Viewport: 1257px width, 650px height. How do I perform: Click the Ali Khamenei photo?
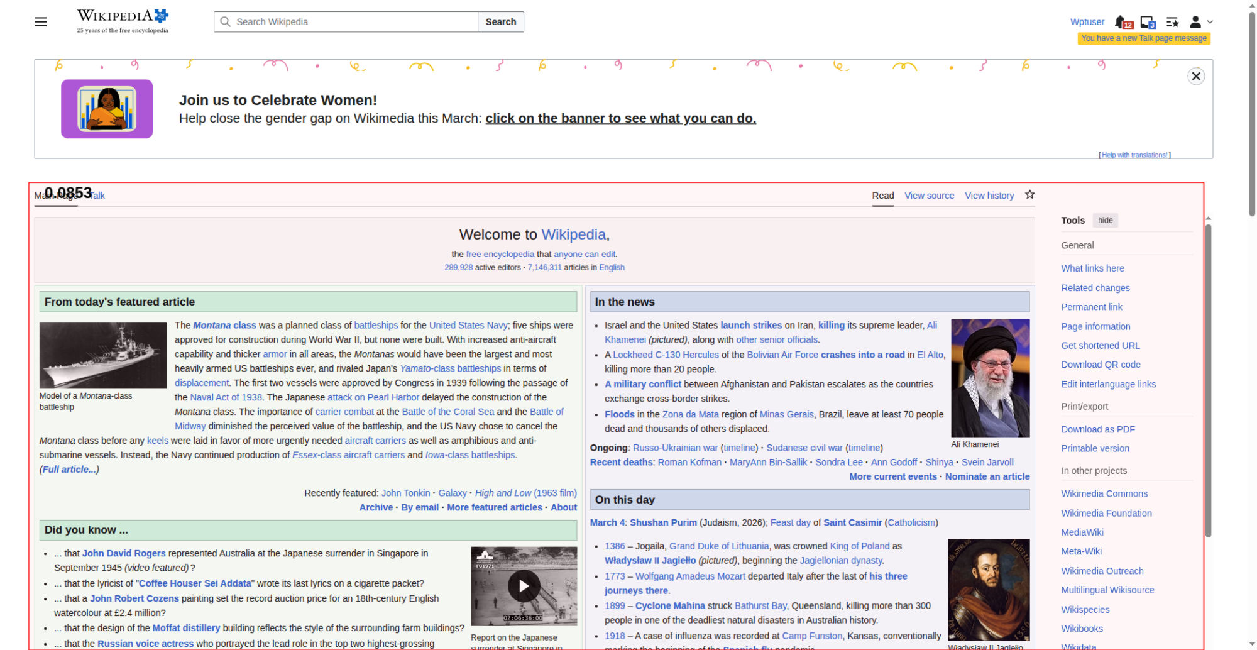(990, 378)
